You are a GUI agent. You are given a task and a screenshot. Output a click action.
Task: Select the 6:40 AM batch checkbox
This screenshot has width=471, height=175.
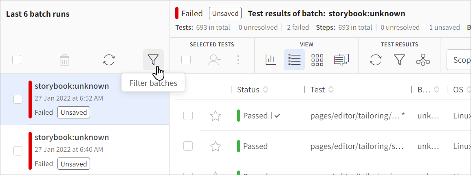pyautogui.click(x=18, y=151)
